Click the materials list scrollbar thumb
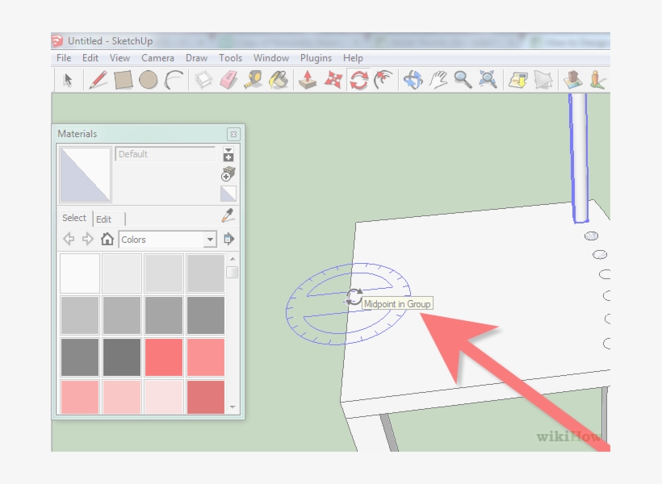 (232, 272)
